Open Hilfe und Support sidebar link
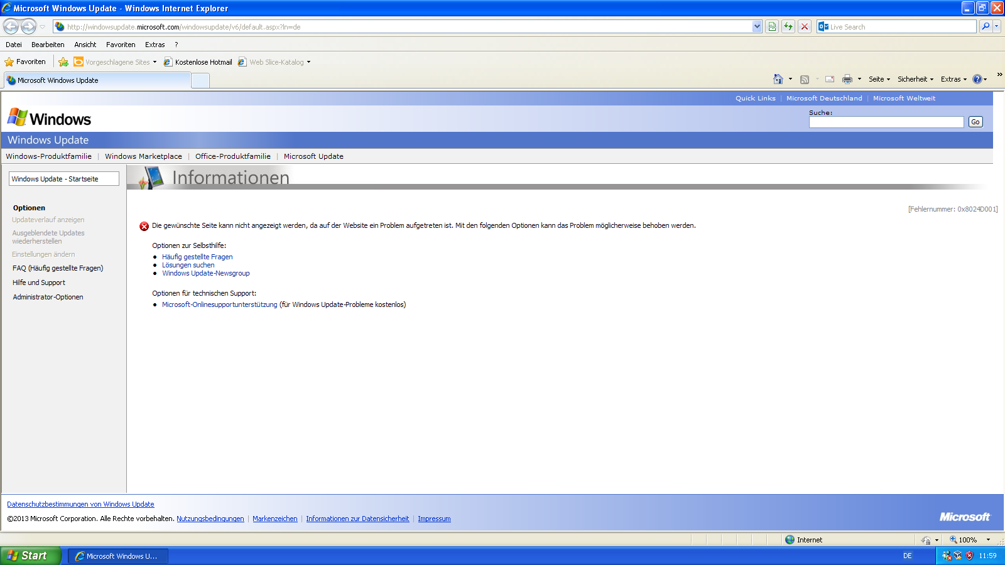Viewport: 1005px width, 565px height. tap(39, 282)
